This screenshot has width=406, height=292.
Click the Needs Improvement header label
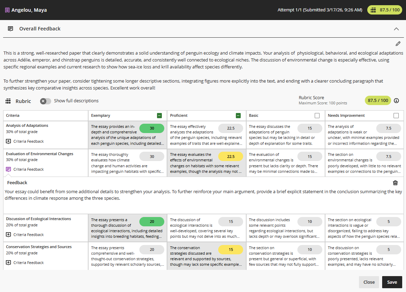[x=346, y=116]
